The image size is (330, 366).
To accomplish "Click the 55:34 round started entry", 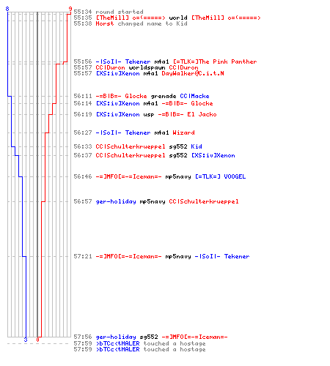I will coord(109,12).
